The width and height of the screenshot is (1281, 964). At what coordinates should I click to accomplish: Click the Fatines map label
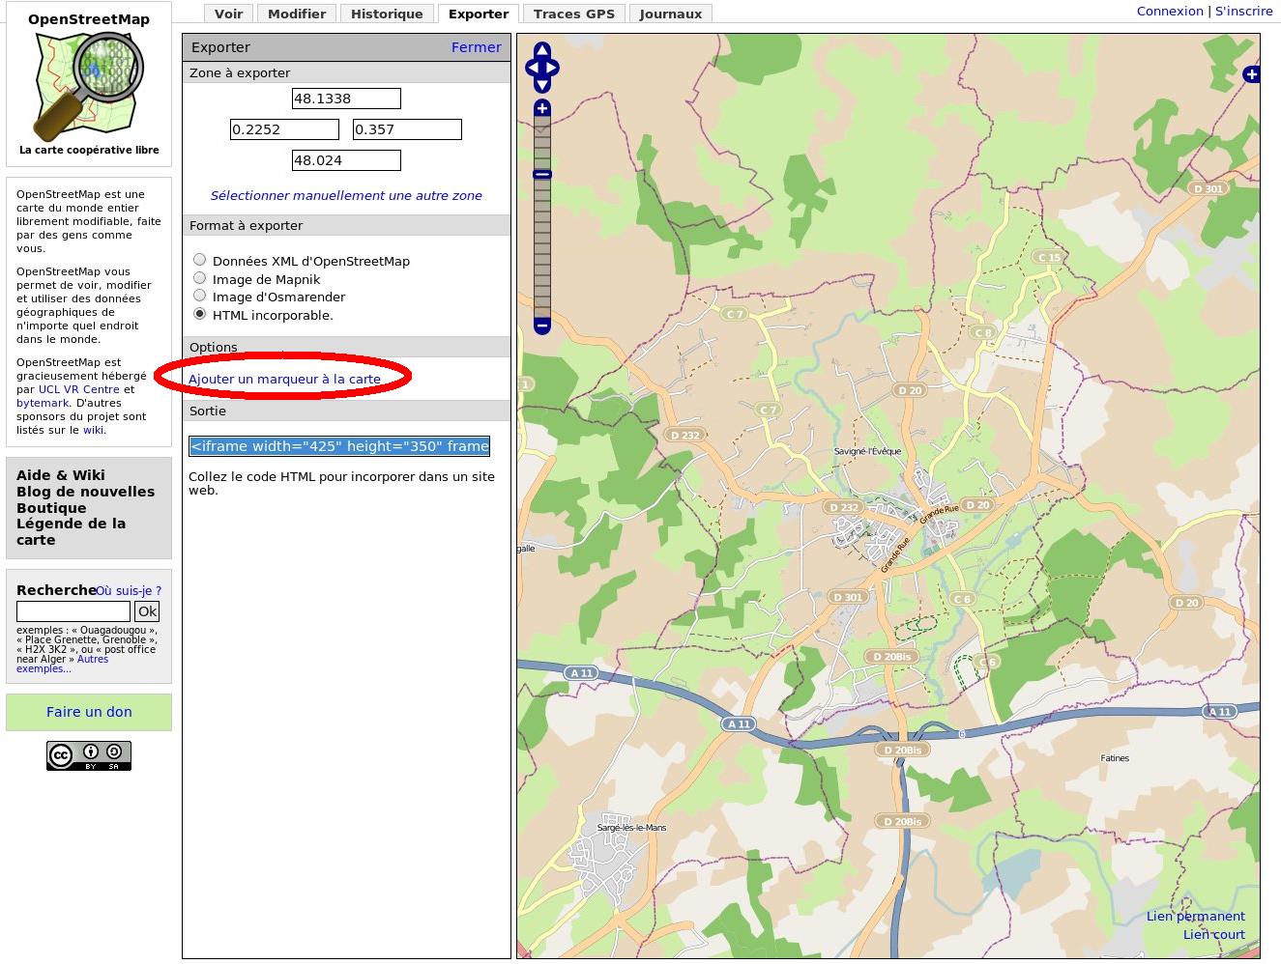[1115, 758]
